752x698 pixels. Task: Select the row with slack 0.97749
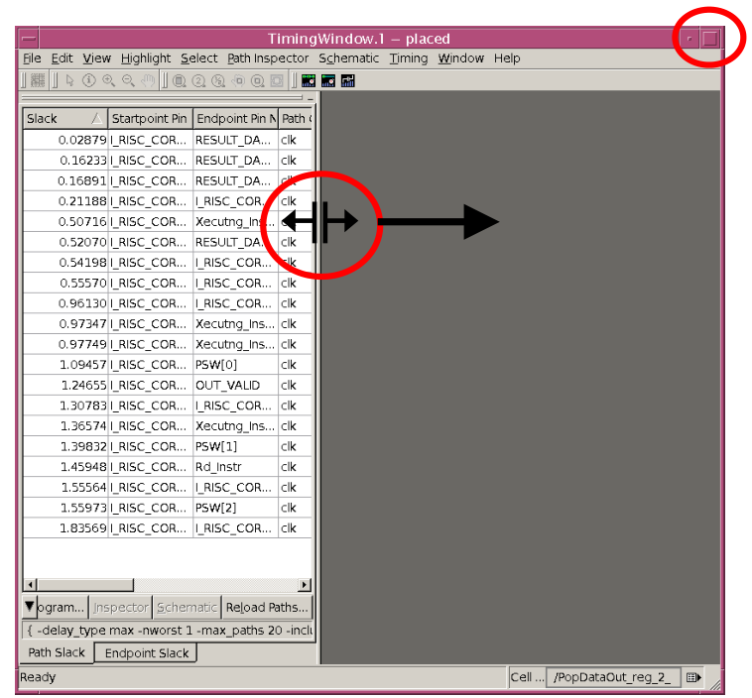[x=168, y=344]
